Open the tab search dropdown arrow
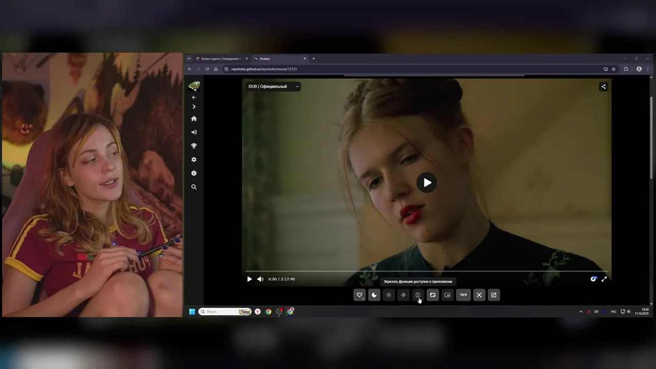 pyautogui.click(x=189, y=58)
